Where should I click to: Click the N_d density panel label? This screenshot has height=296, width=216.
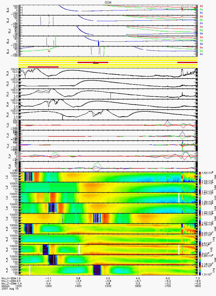[8, 84]
